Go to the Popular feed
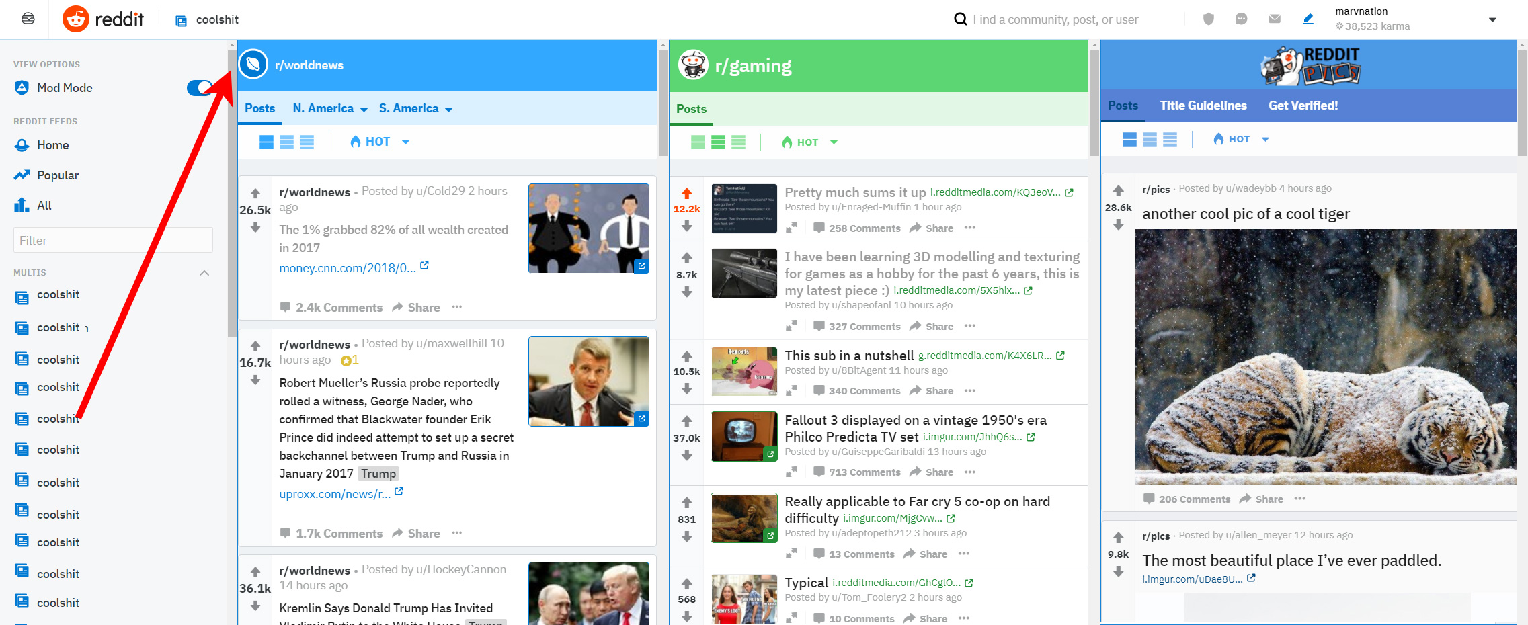Viewport: 1528px width, 625px height. point(58,175)
